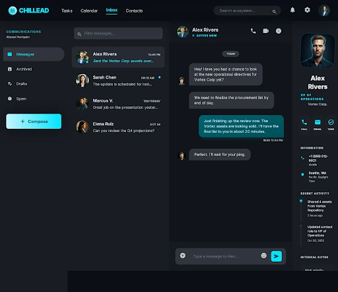Click the Seattle, WA location entry
The width and height of the screenshot is (338, 292).
tap(318, 177)
